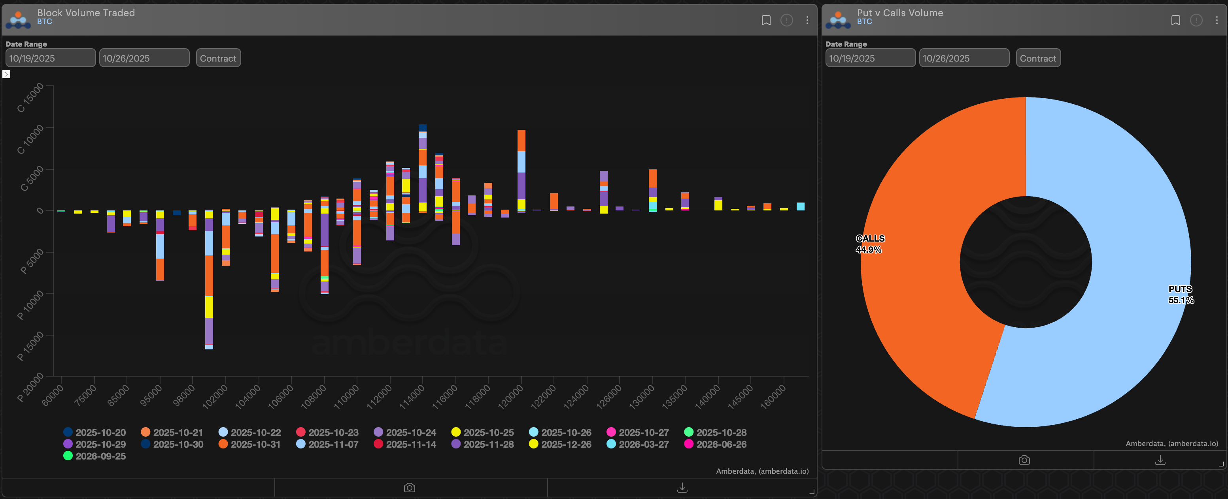The width and height of the screenshot is (1228, 499).
Task: Click info icon on Block Volume Traded
Action: coord(786,20)
